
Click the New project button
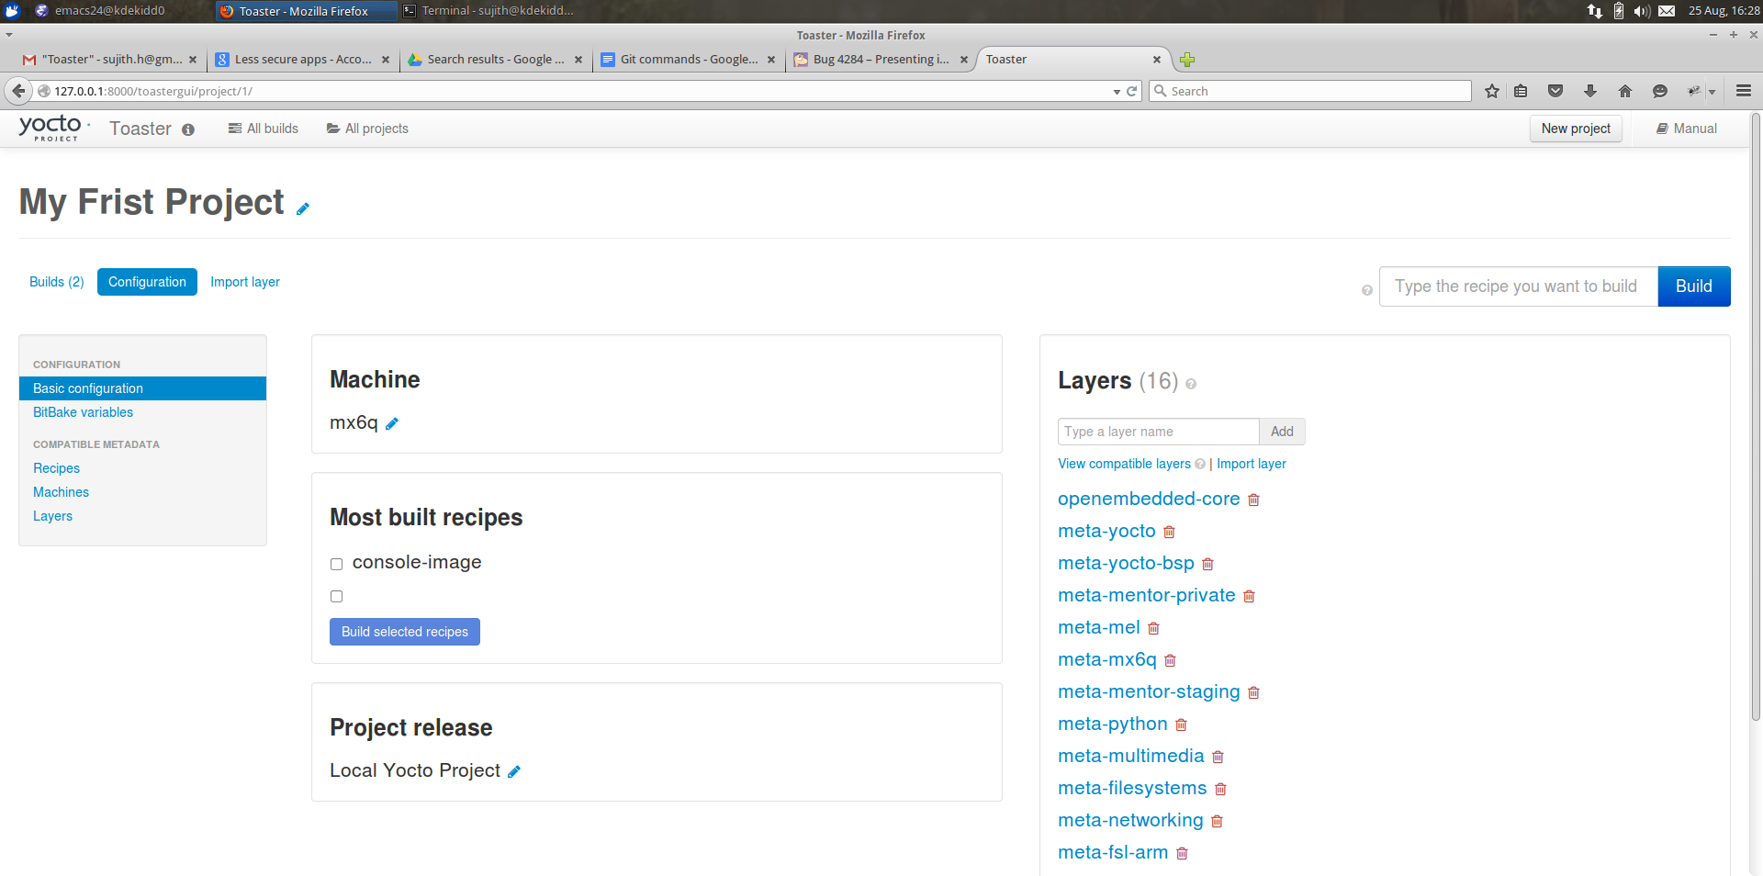[x=1576, y=129]
